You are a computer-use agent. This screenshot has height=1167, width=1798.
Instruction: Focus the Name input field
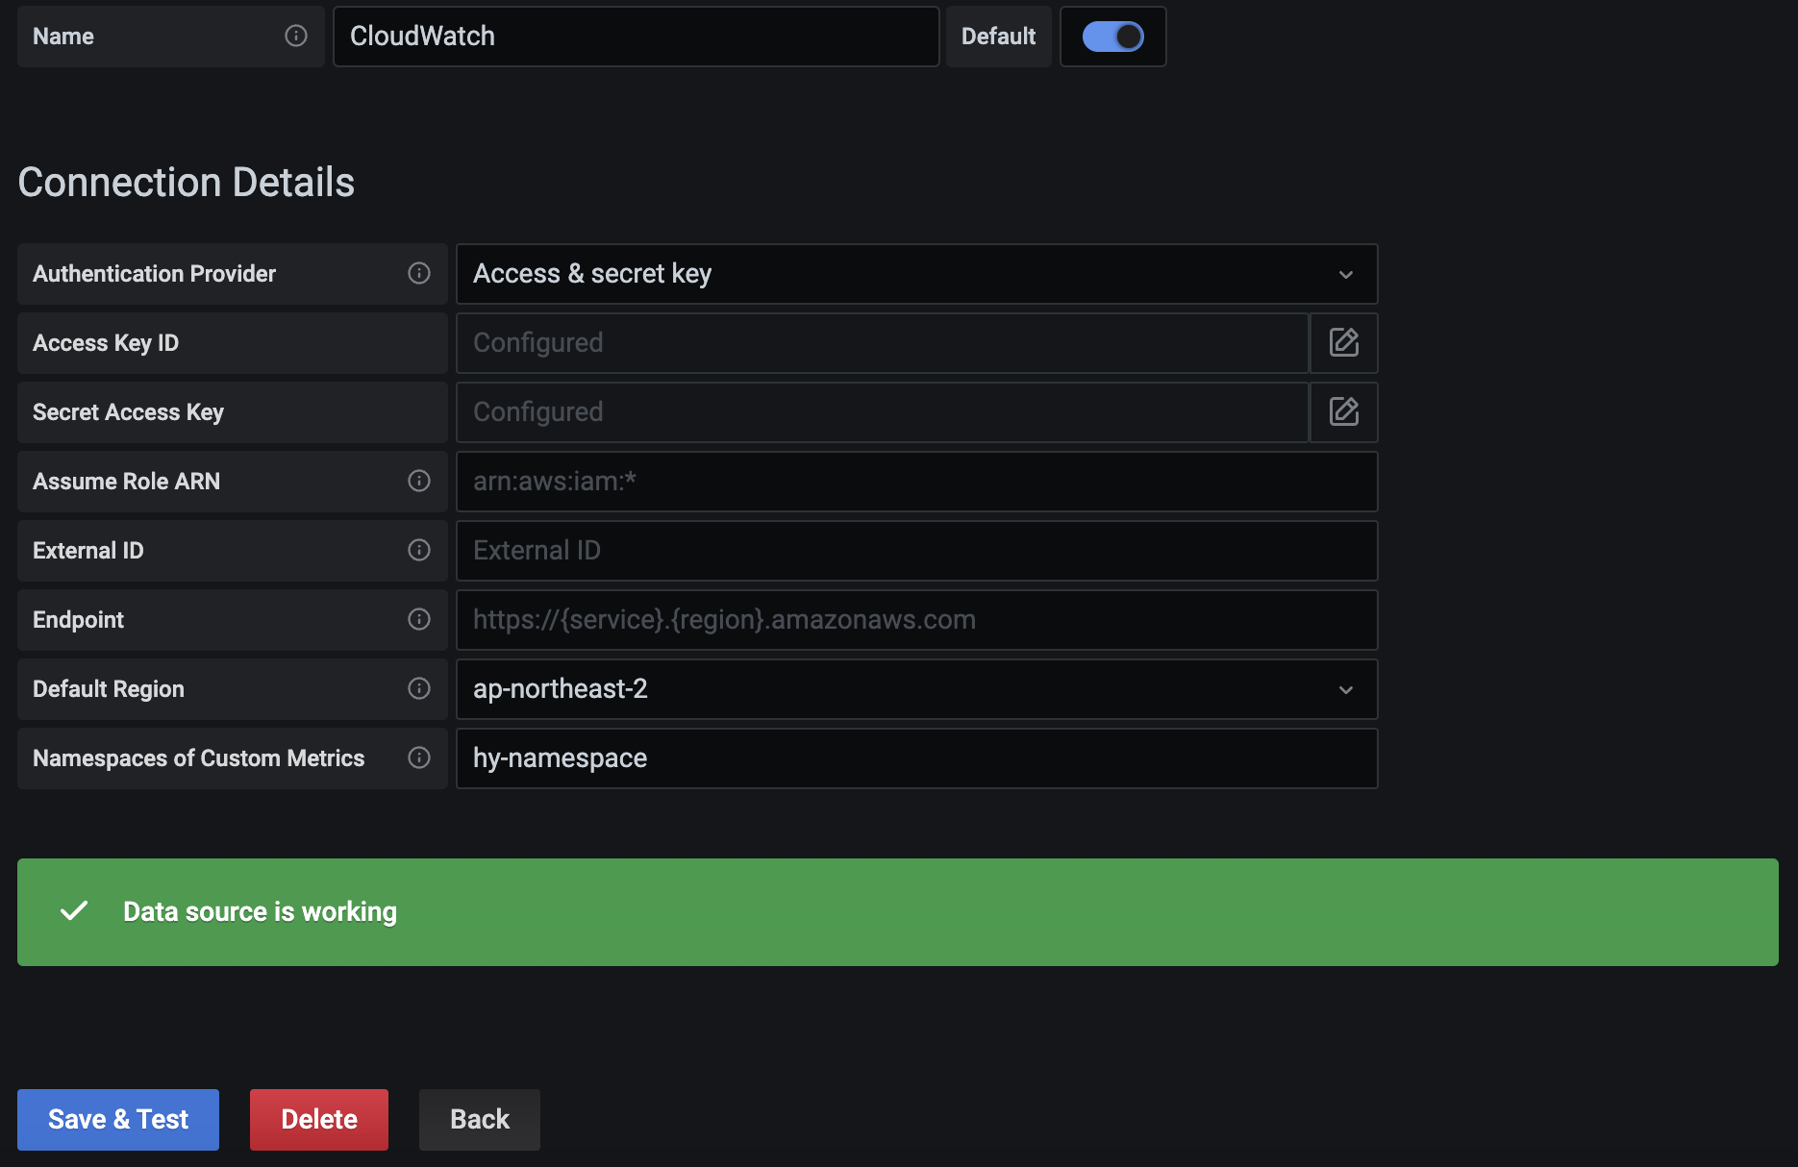pyautogui.click(x=636, y=37)
